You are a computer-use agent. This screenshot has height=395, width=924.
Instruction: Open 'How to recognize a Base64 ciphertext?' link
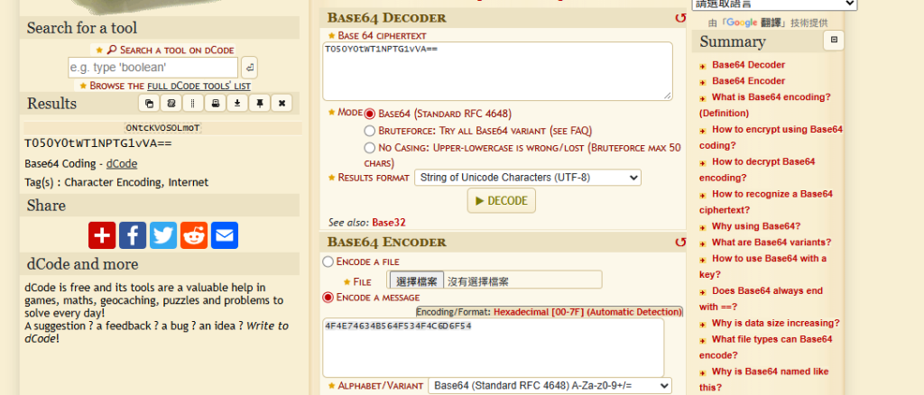pos(766,202)
